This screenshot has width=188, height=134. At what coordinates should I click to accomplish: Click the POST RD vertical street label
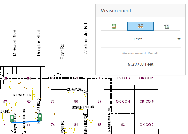(x=62, y=127)
